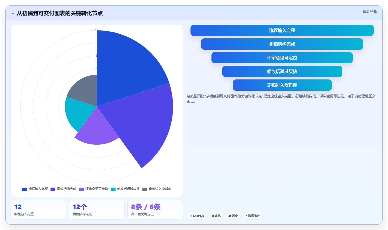The width and height of the screenshot is (388, 230).
Task: Open the 8条 / 6条 stat card
Action: (x=155, y=210)
